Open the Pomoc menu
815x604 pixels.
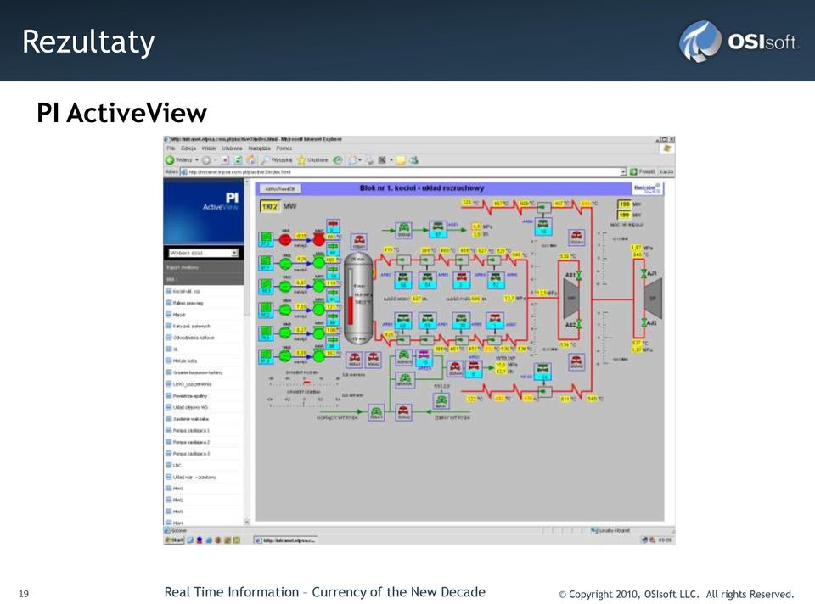tap(284, 148)
